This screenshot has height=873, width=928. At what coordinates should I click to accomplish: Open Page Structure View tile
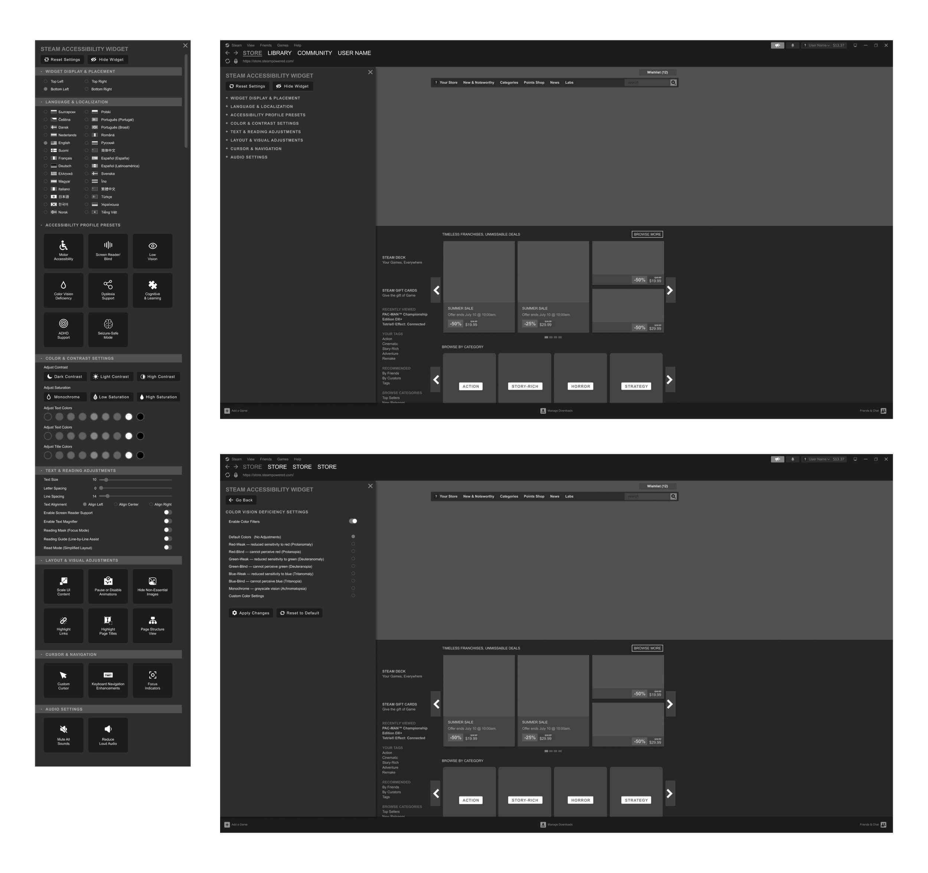pos(152,626)
